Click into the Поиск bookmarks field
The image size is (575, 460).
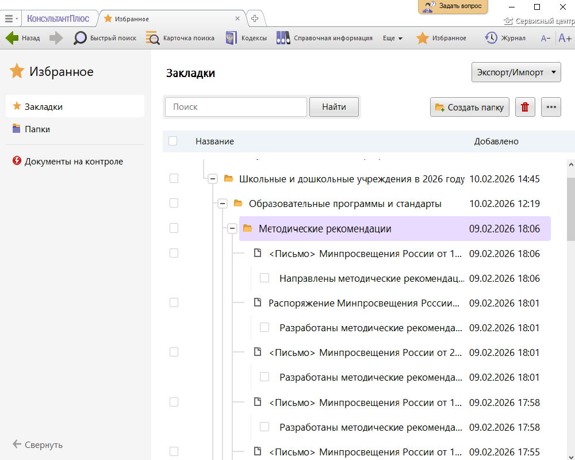click(x=236, y=107)
